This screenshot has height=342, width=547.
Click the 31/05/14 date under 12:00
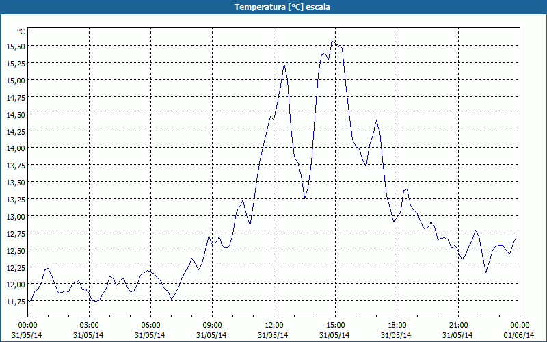tap(273, 335)
